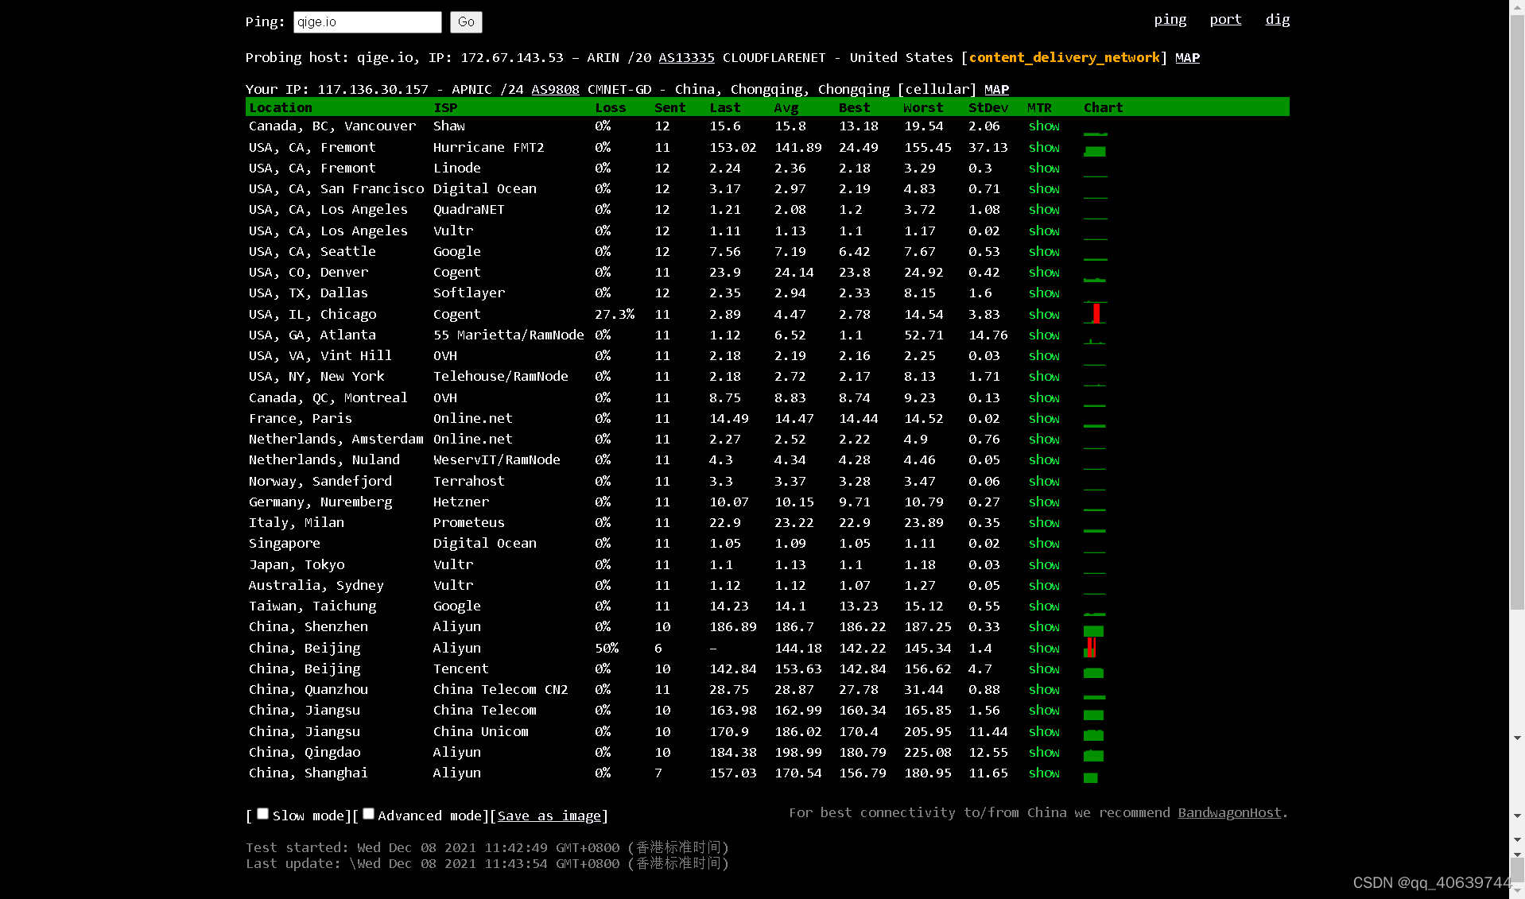Show MTR for Jiangsu China Telecom row
1525x899 pixels.
(1044, 710)
